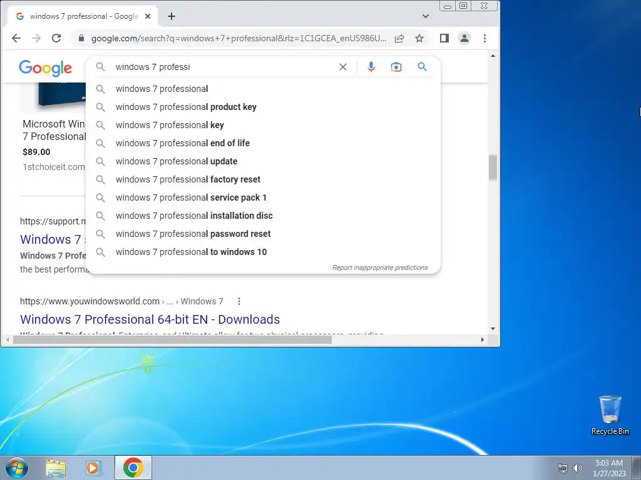Select suggestion professional product key
Image resolution: width=641 pixels, height=480 pixels.
coord(264,107)
